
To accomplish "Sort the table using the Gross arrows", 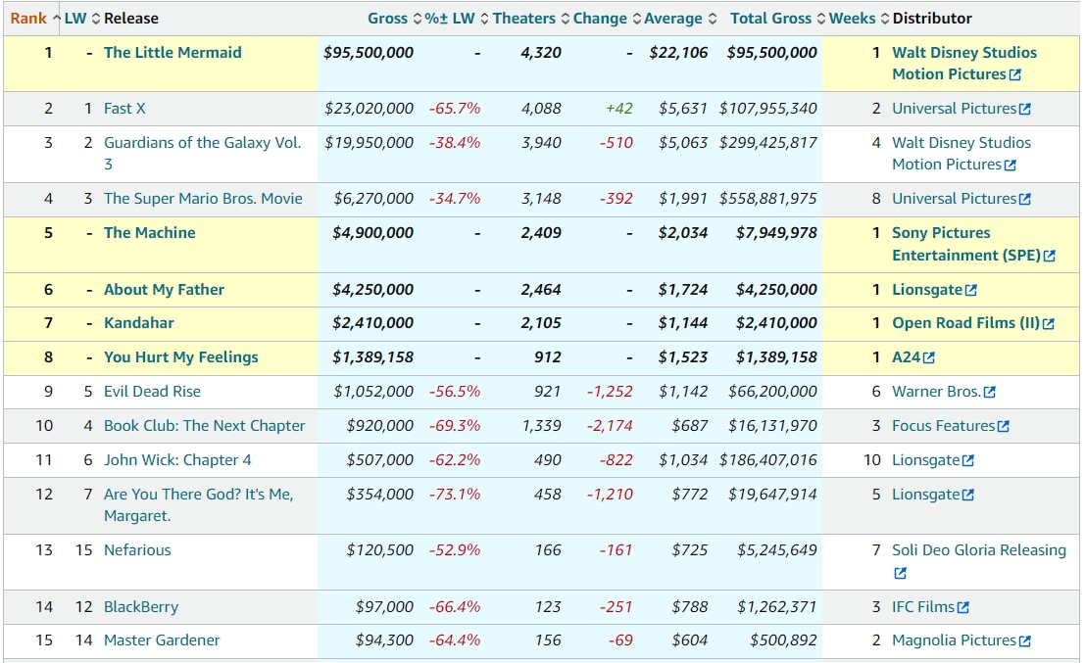I will pos(417,19).
